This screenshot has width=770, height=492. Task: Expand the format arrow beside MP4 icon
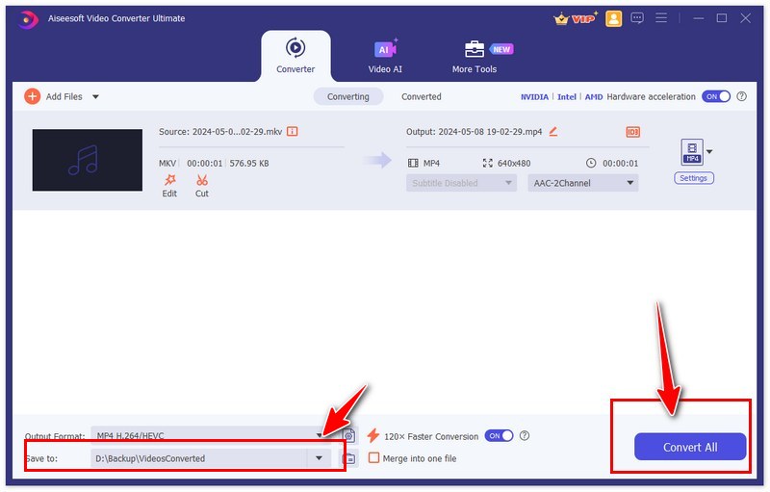pyautogui.click(x=709, y=152)
